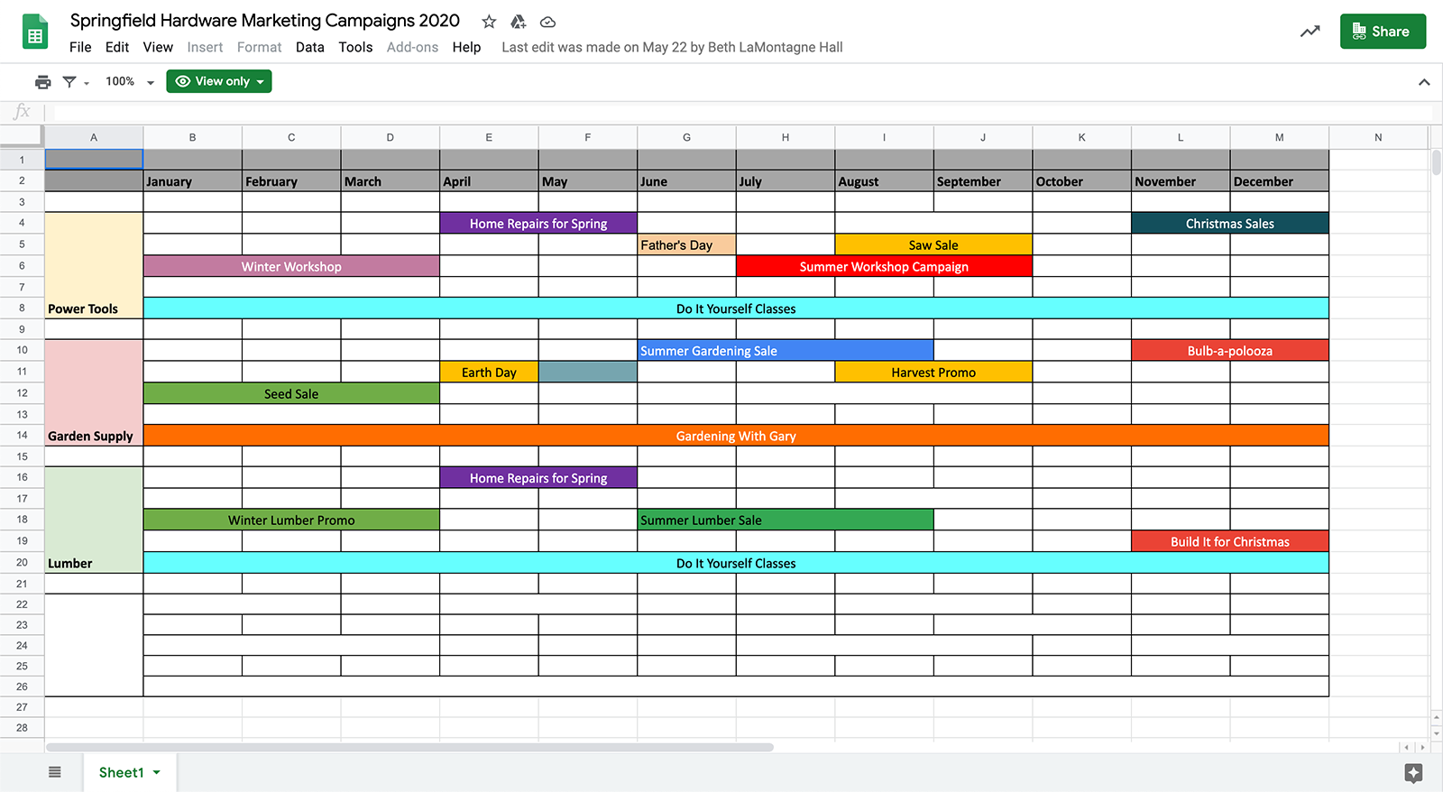The height and width of the screenshot is (792, 1443).
Task: Open the all sheets list icon
Action: point(55,772)
